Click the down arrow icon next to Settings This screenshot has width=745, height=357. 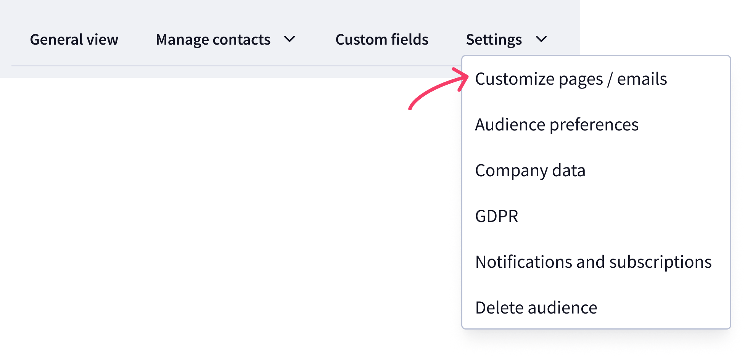541,39
